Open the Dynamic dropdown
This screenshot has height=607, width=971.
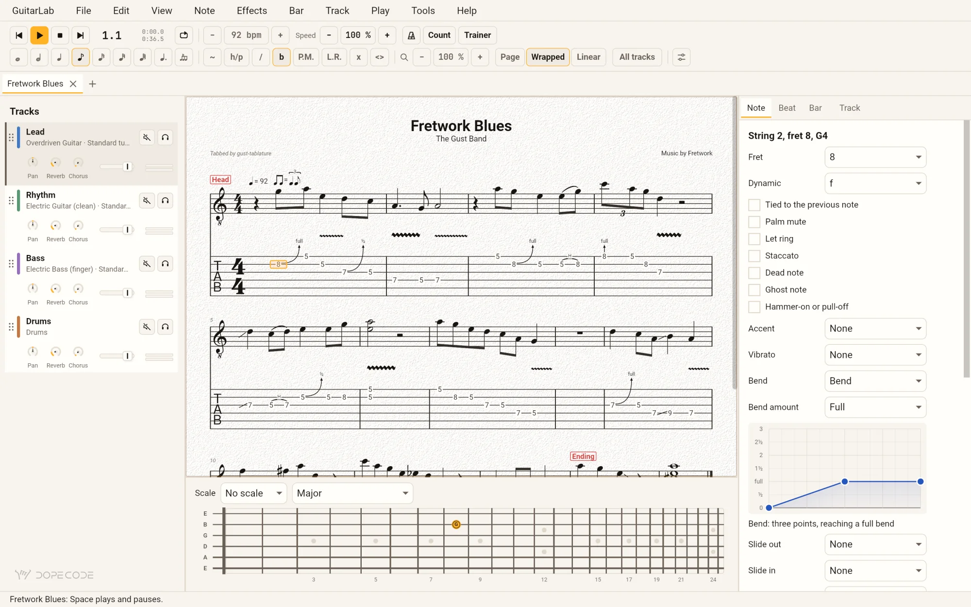tap(875, 183)
